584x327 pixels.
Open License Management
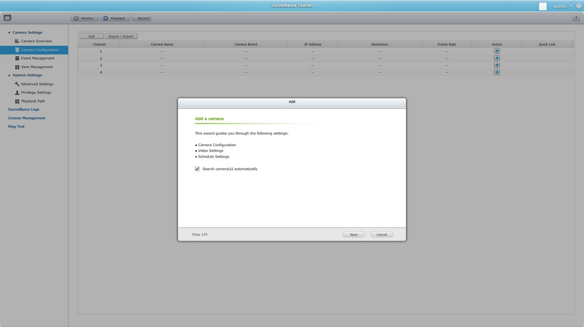26,118
